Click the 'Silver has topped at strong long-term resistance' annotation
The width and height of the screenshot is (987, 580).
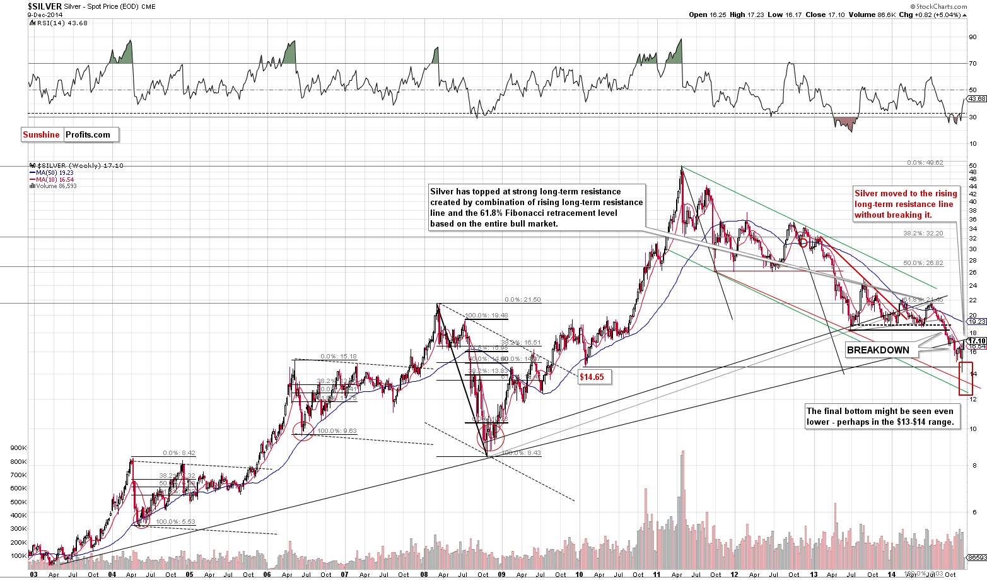coord(537,208)
